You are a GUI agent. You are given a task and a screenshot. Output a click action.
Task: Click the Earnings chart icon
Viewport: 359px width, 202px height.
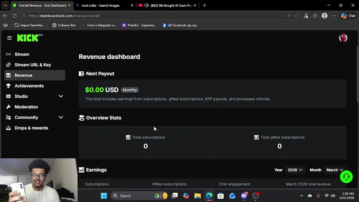[x=81, y=170]
